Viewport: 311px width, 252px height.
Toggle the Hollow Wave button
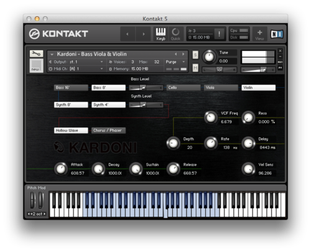click(71, 131)
